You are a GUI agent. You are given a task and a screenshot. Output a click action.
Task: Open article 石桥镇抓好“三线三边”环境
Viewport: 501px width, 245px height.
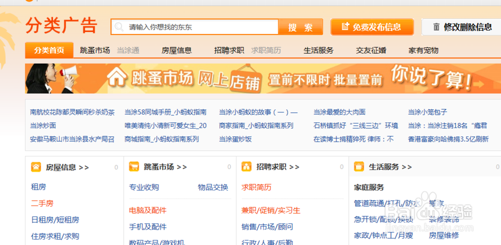[x=356, y=126]
